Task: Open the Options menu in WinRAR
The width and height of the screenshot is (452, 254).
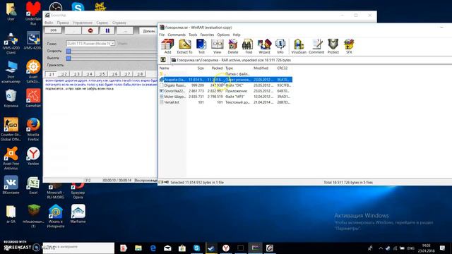Action: pos(223,35)
